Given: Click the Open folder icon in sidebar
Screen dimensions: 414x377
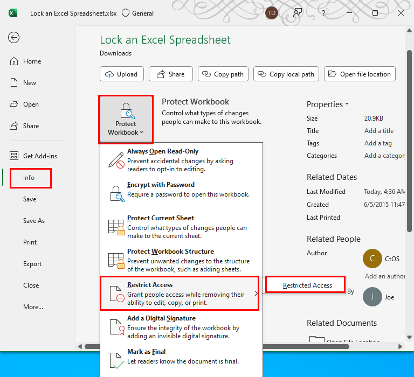Looking at the screenshot, I should tap(13, 104).
